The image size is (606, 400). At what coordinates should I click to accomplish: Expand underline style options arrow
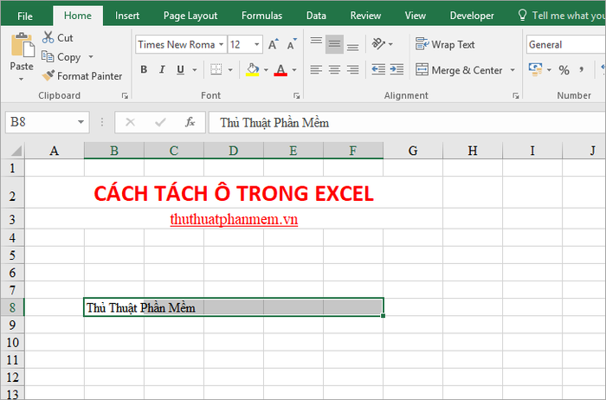[195, 70]
